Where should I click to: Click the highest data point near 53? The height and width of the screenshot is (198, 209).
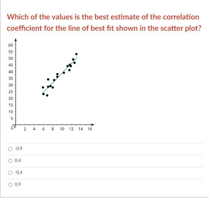pyautogui.click(x=76, y=54)
